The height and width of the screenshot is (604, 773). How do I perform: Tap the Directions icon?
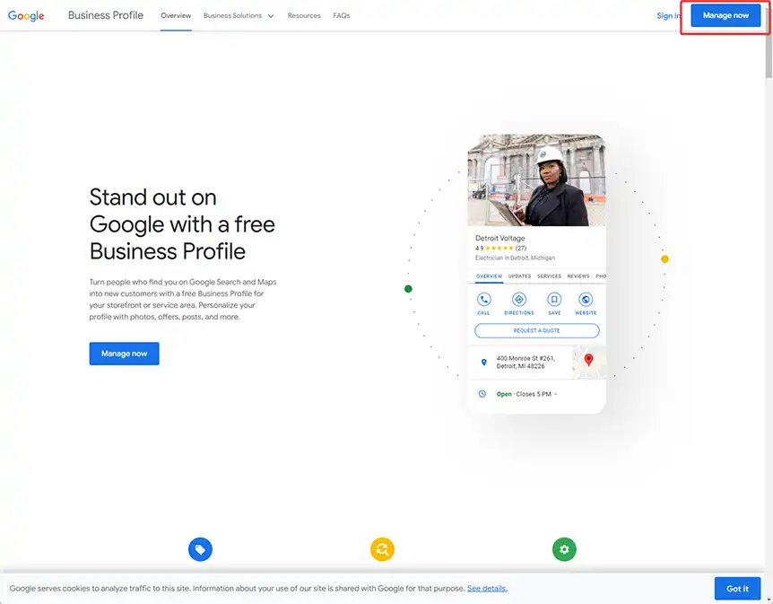pyautogui.click(x=518, y=300)
